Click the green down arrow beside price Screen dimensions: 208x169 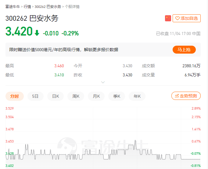pyautogui.click(x=37, y=33)
